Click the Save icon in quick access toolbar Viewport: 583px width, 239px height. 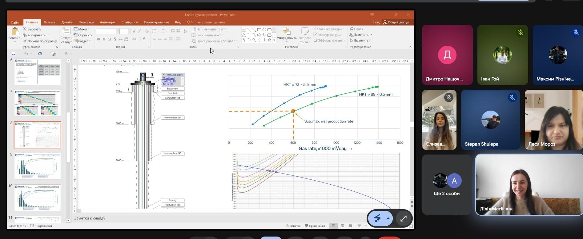pos(13,53)
